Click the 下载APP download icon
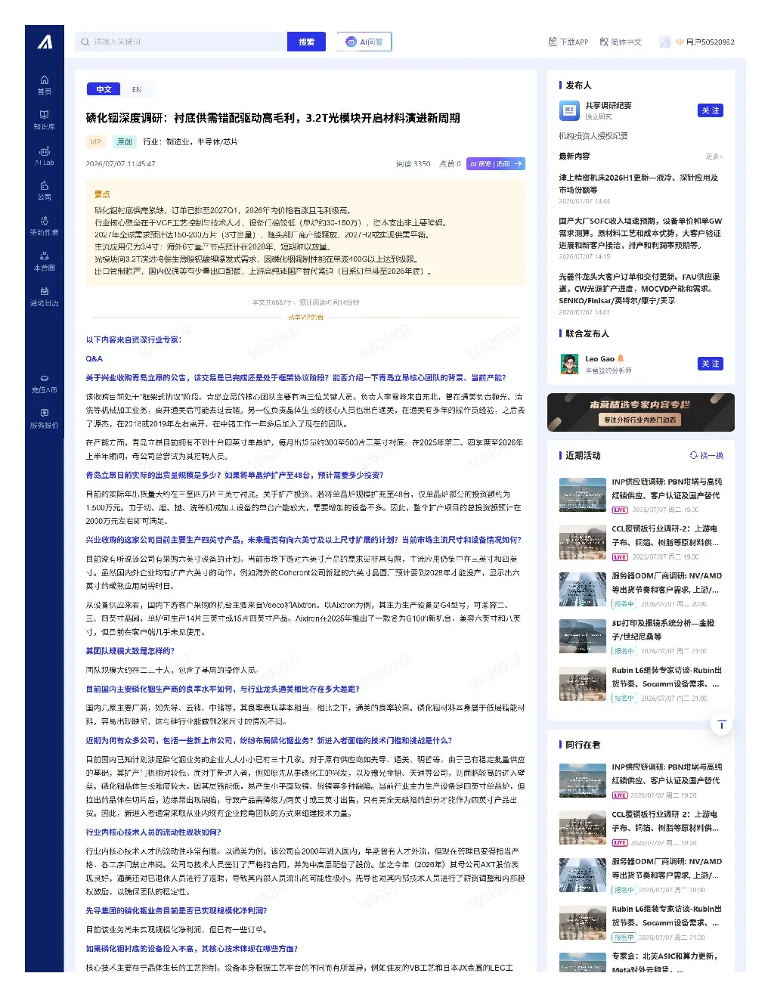This screenshot has width=771, height=998. pyautogui.click(x=553, y=42)
